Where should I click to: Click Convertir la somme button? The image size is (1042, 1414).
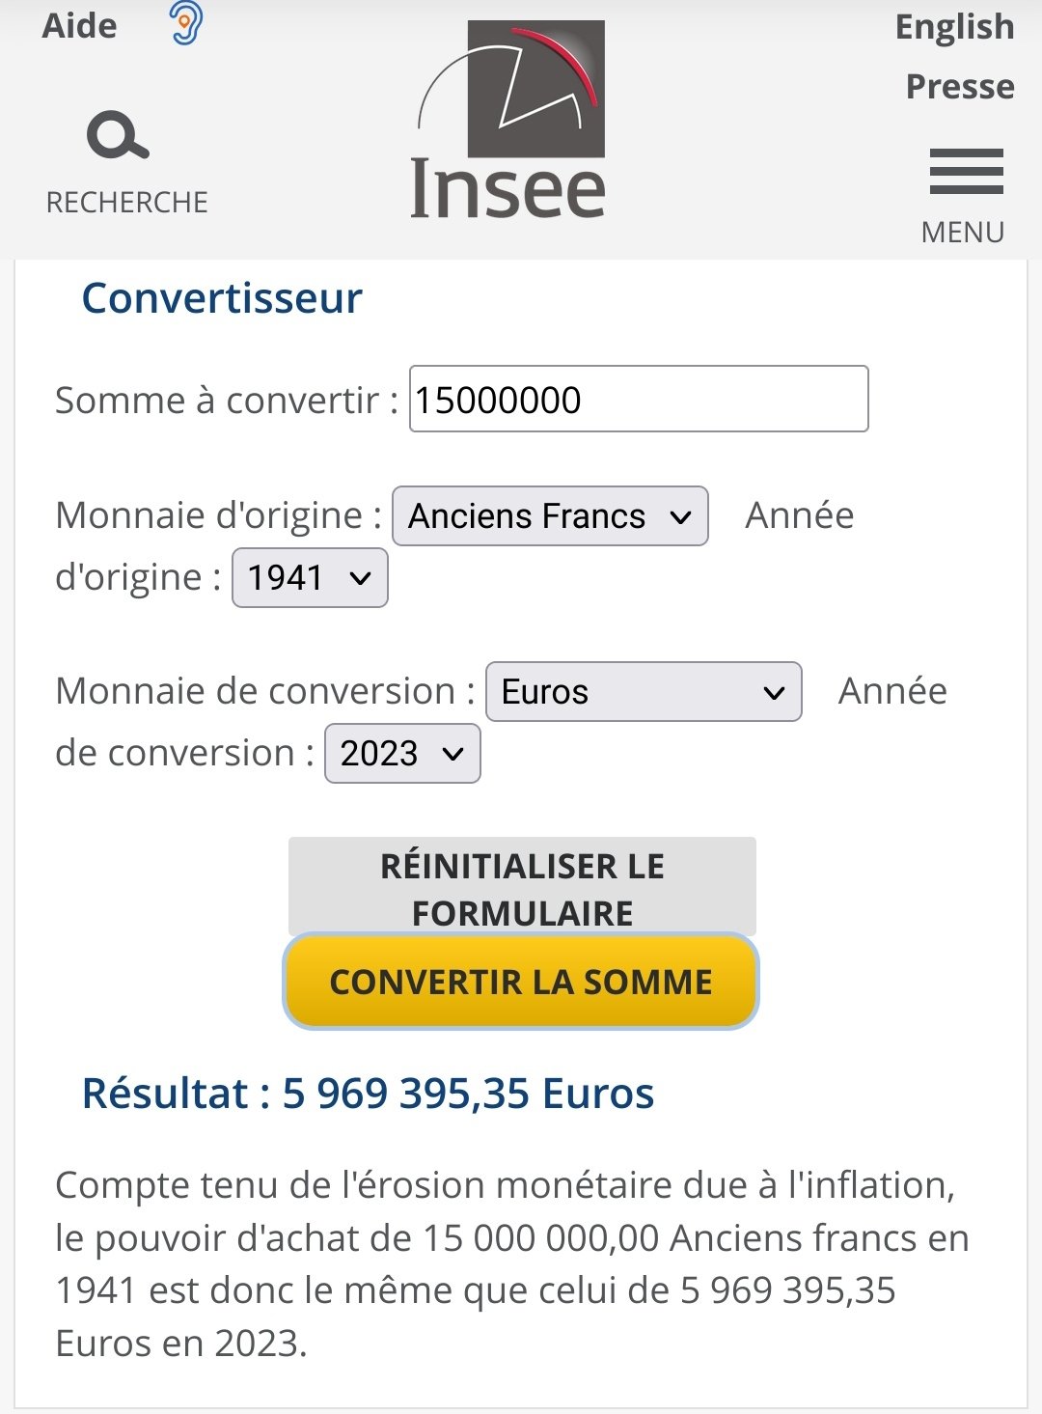(521, 982)
